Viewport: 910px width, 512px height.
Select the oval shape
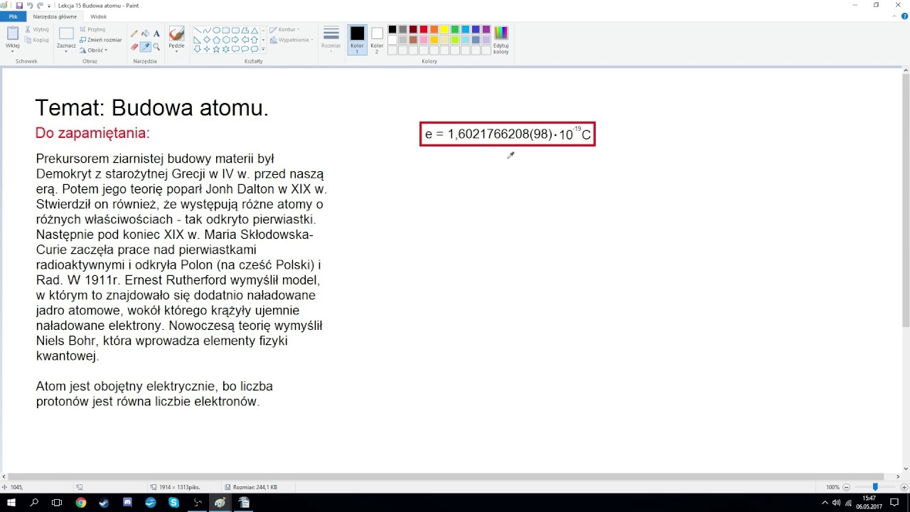click(216, 31)
